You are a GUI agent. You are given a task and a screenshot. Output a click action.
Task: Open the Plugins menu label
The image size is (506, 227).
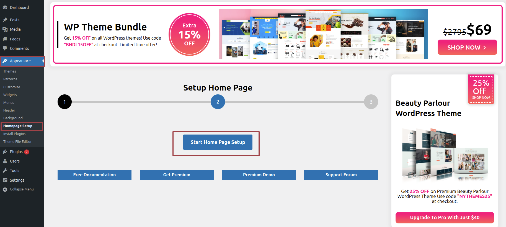pos(16,152)
